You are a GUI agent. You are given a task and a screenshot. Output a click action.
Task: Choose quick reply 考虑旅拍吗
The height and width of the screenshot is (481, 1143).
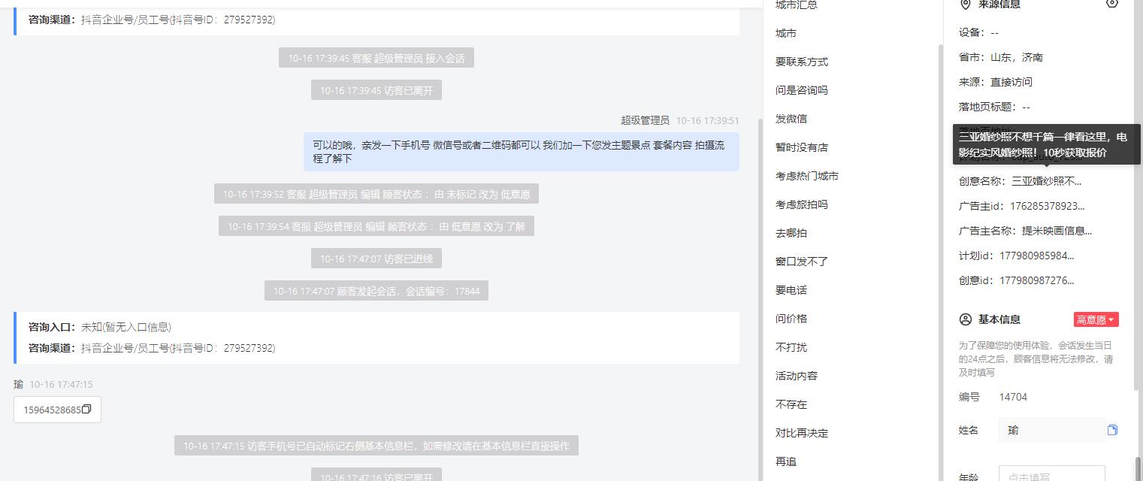point(802,204)
